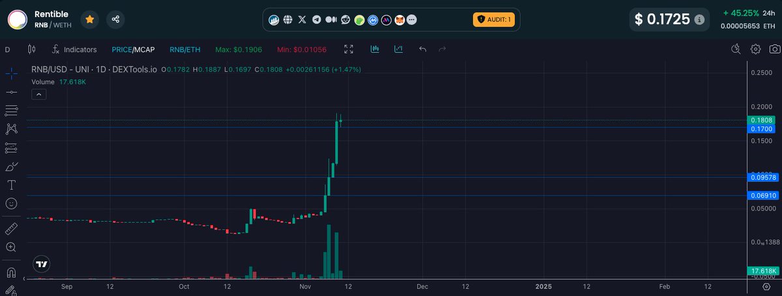Click the $ 0.1725 price display

661,20
